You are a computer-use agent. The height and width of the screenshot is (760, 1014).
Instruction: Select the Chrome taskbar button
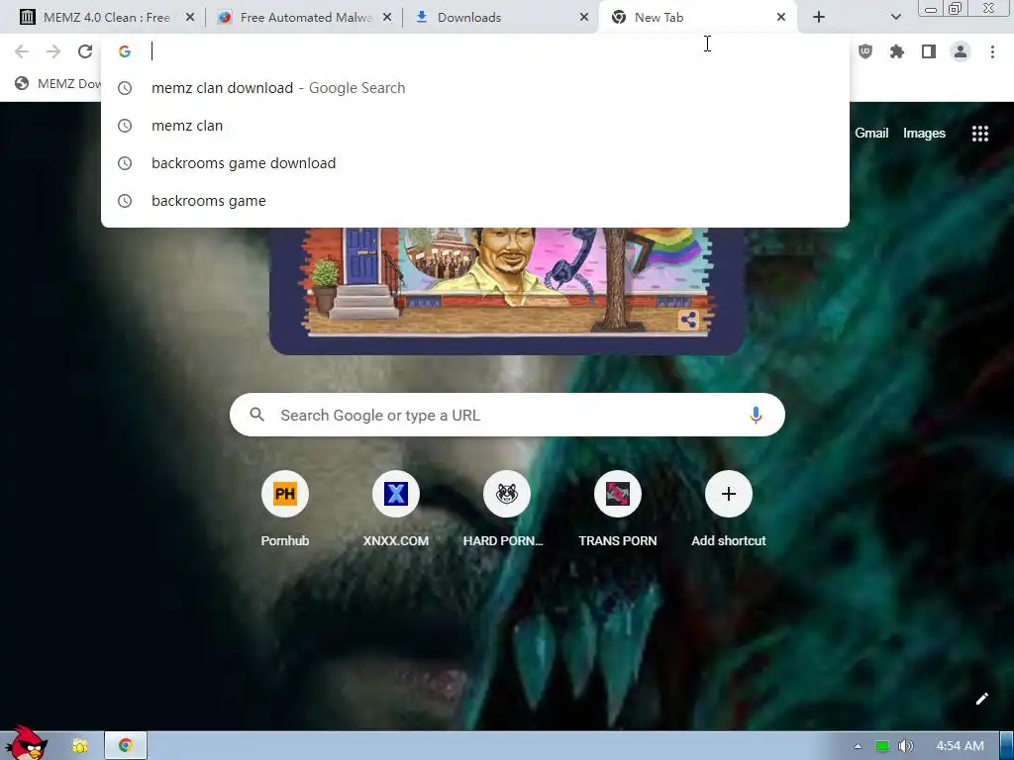[x=126, y=746]
